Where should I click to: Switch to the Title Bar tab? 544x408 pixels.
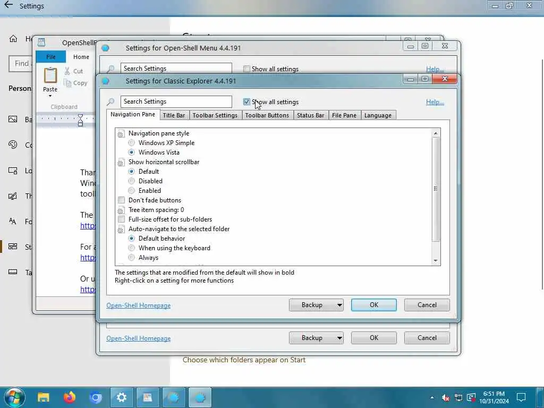[x=174, y=115]
